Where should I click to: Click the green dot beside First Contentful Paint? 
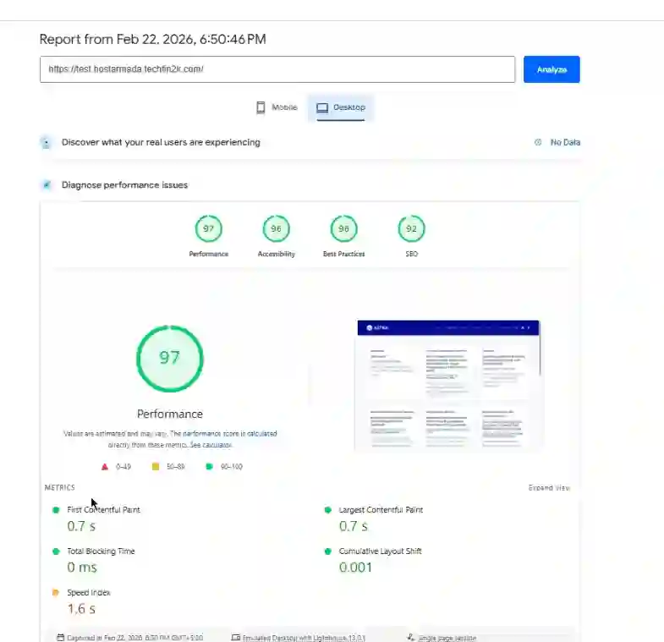tap(56, 510)
